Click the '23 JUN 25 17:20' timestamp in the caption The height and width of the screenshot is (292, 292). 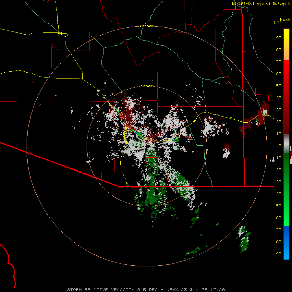tap(203, 290)
